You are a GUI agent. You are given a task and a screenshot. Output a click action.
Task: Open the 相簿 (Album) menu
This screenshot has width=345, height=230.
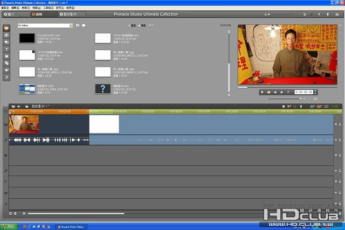(36, 8)
